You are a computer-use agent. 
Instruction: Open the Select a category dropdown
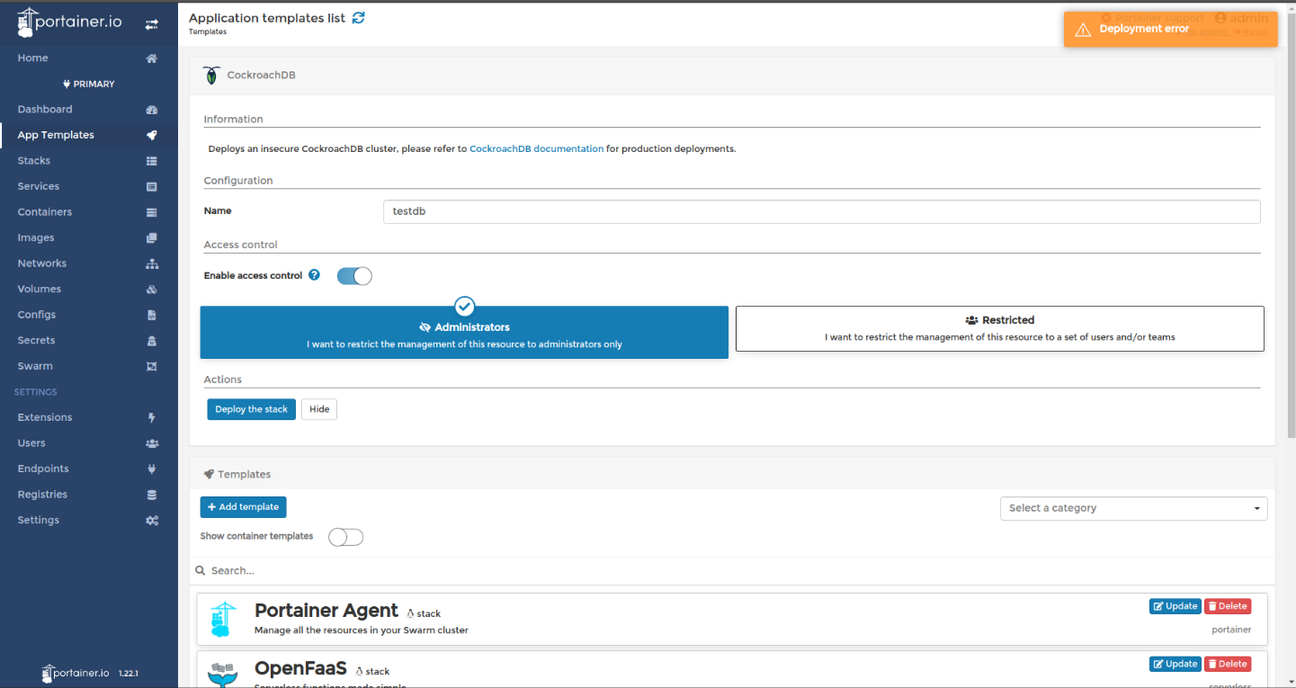[x=1133, y=508]
